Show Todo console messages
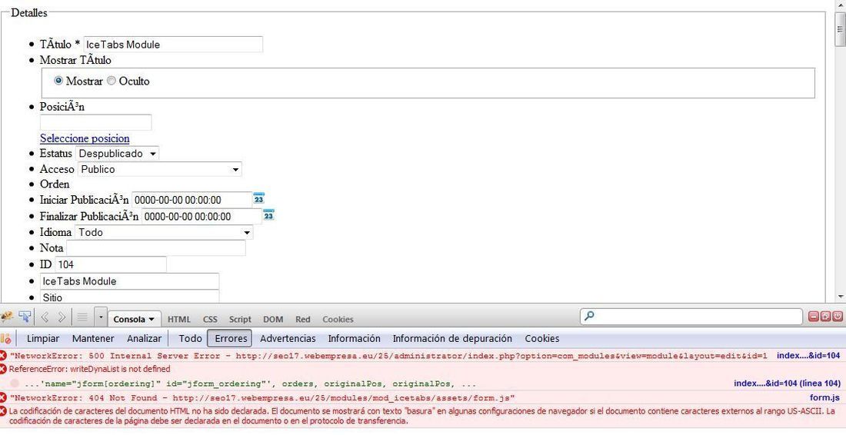The height and width of the screenshot is (435, 846). coord(190,338)
